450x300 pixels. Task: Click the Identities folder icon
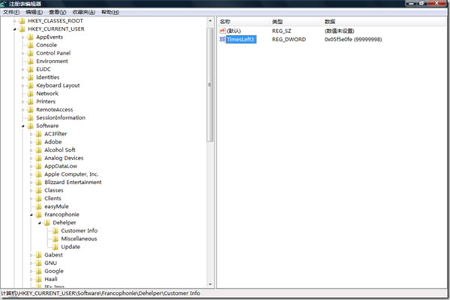31,77
